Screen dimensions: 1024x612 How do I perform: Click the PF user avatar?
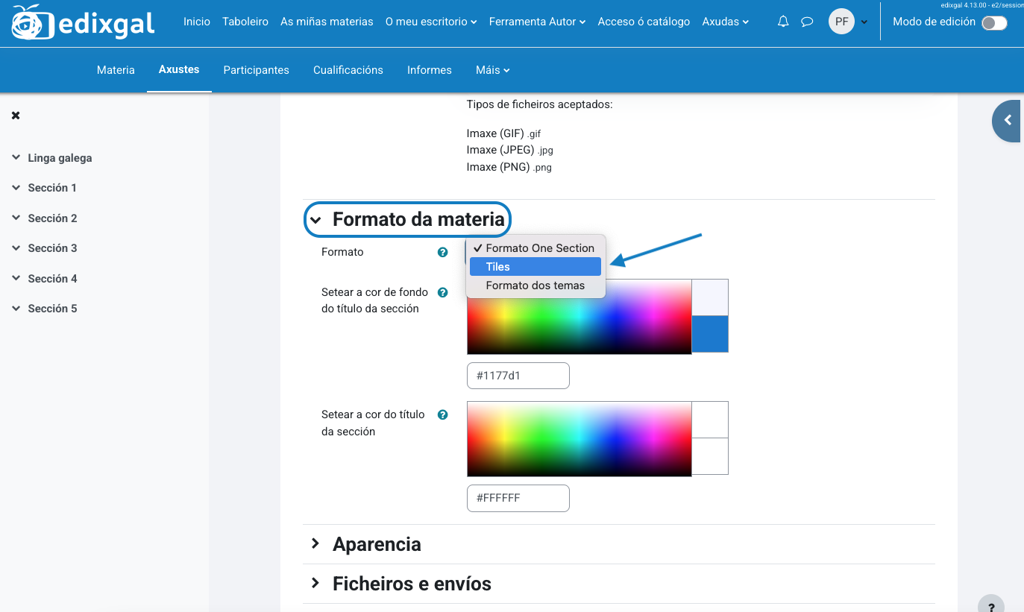click(841, 22)
